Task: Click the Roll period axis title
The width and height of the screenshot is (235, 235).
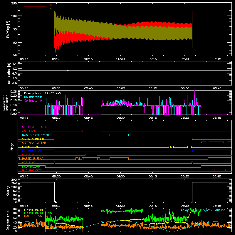Action: tap(9, 73)
